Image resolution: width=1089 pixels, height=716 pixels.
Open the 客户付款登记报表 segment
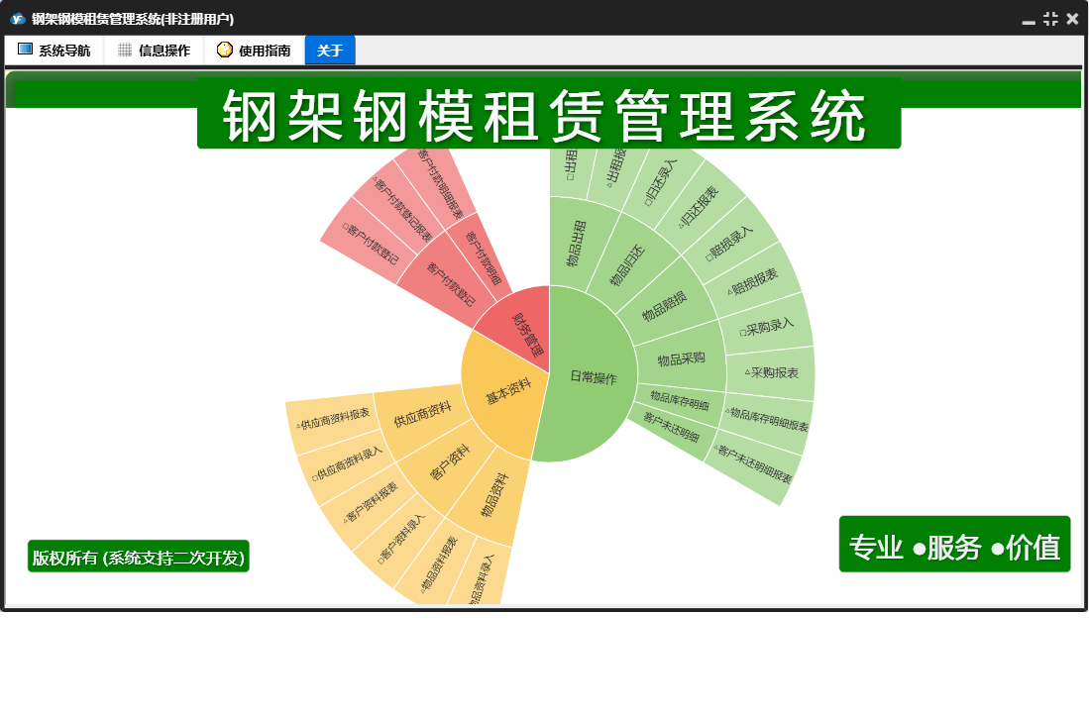[401, 208]
